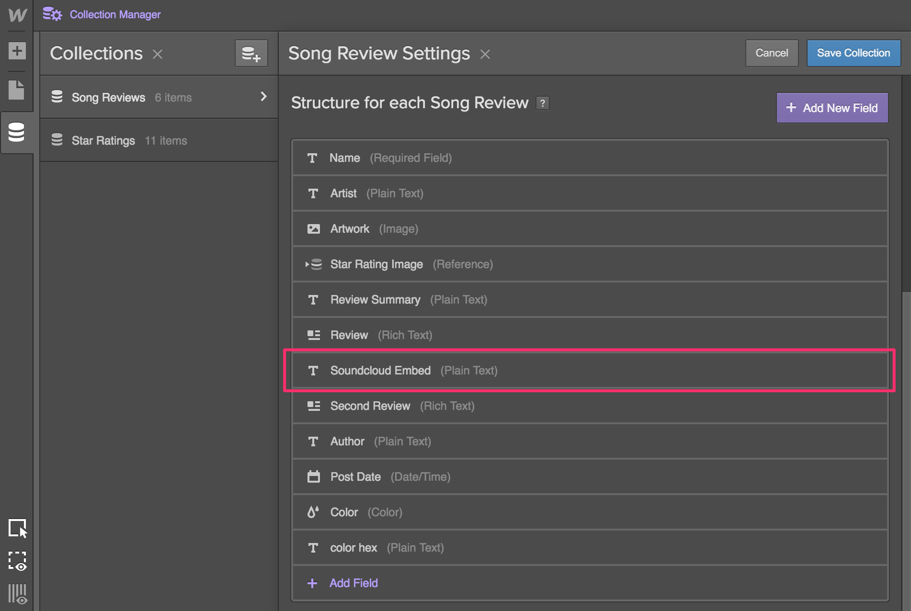This screenshot has width=911, height=611.
Task: Close the Collections panel with the X
Action: 158,54
